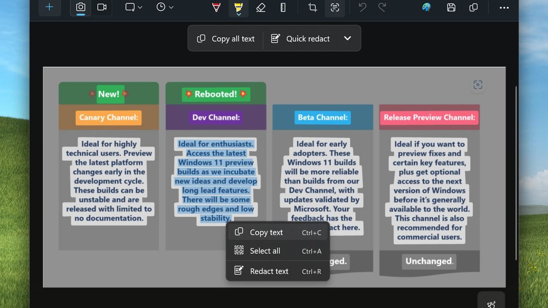This screenshot has height=308, width=548.
Task: Save the snip using floppy icon
Action: pyautogui.click(x=451, y=7)
